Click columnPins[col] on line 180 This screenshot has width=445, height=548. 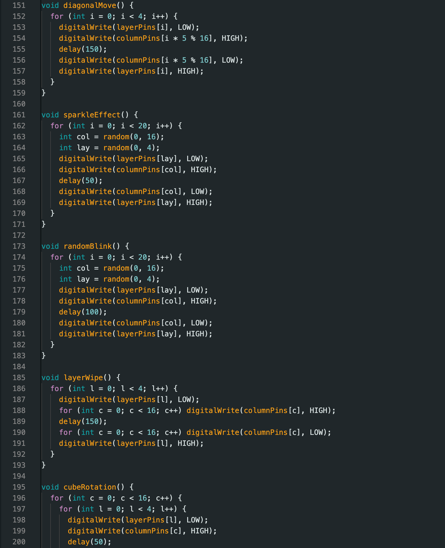[149, 323]
